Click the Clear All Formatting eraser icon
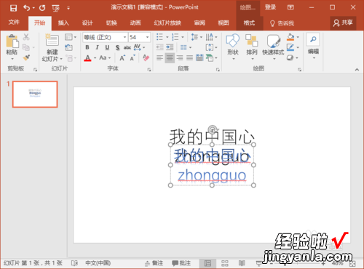 (146, 58)
